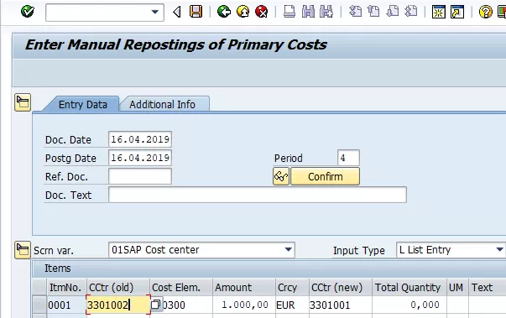This screenshot has width=506, height=318.
Task: Click the Doc. Date field
Action: [x=140, y=139]
